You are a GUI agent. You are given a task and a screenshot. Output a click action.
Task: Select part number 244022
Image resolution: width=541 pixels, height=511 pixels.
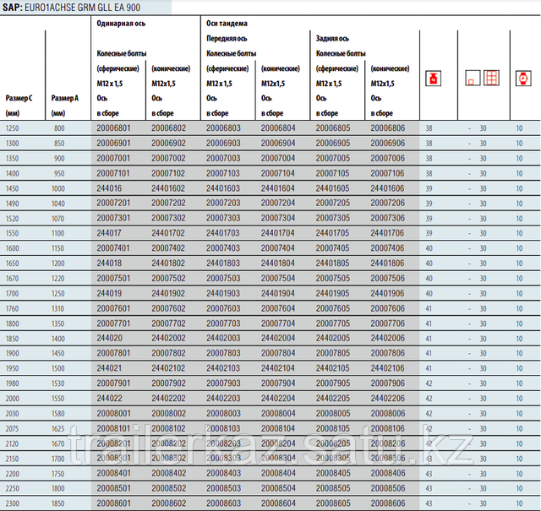click(x=109, y=399)
